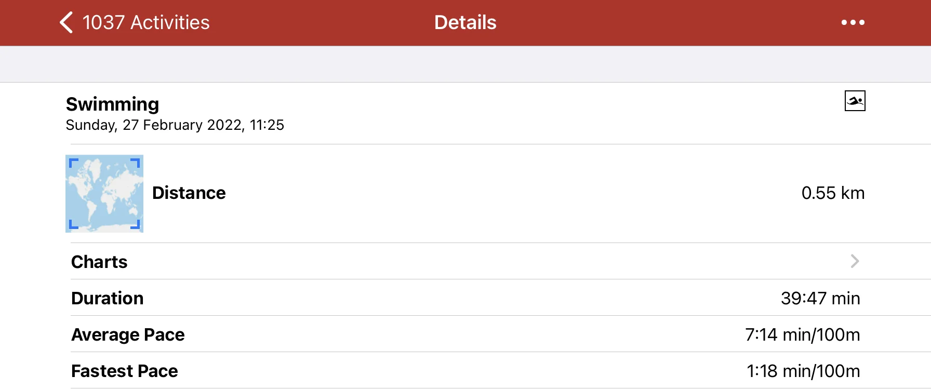Select the Swimming activity title
Viewport: 931px width, 390px height.
pyautogui.click(x=112, y=104)
